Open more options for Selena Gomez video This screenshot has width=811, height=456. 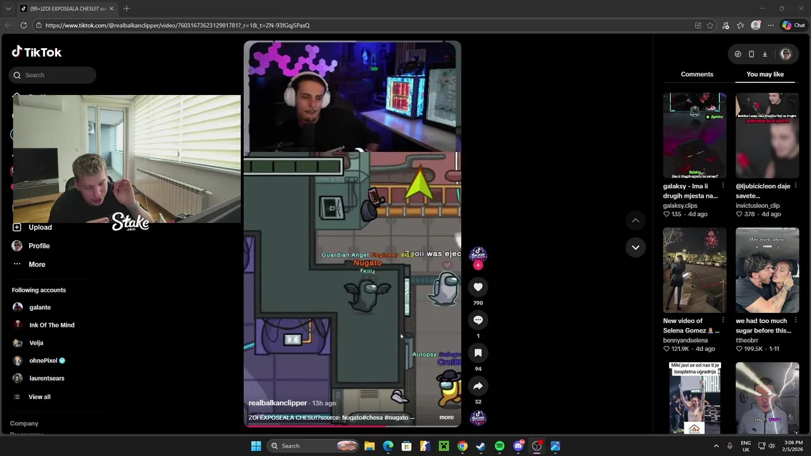coord(723,320)
